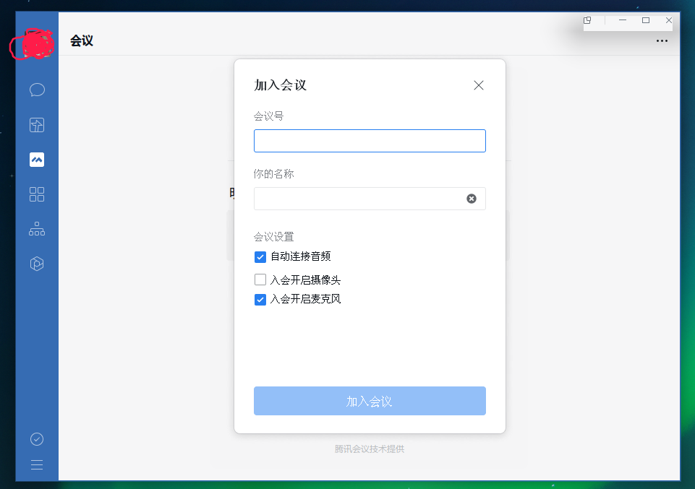Open the Contacts org-chart icon

[x=36, y=228]
